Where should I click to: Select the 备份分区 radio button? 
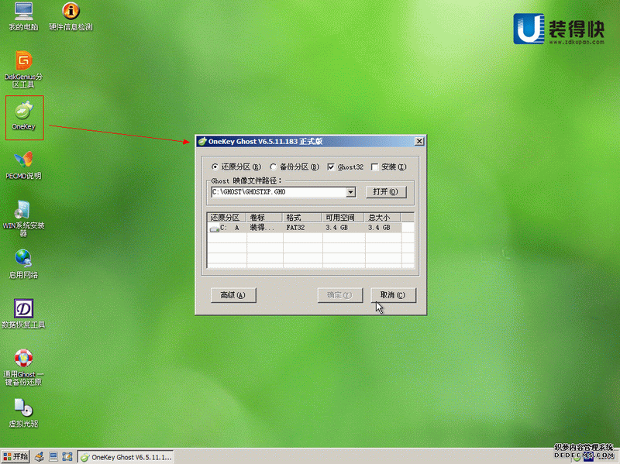[274, 167]
